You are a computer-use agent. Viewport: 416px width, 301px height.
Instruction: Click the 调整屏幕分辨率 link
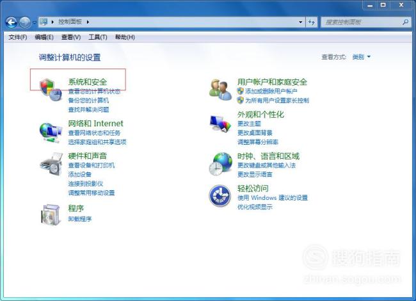tap(258, 142)
